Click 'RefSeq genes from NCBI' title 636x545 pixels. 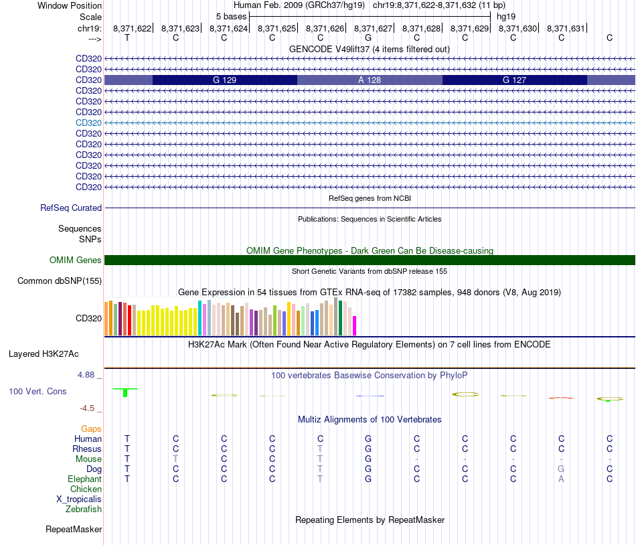(370, 198)
